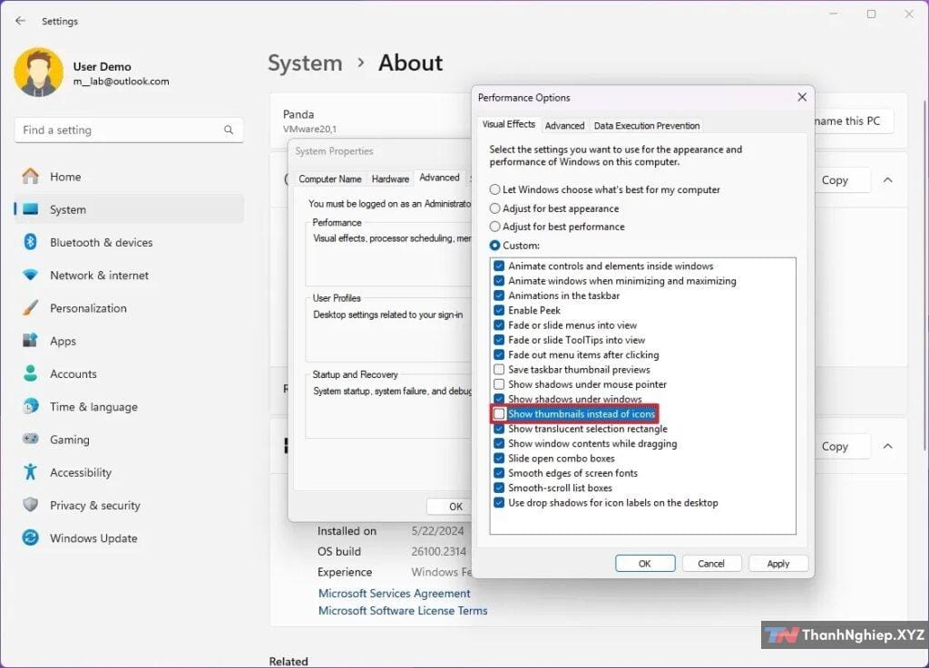
Task: Click the System monitor icon in sidebar
Action: click(31, 209)
